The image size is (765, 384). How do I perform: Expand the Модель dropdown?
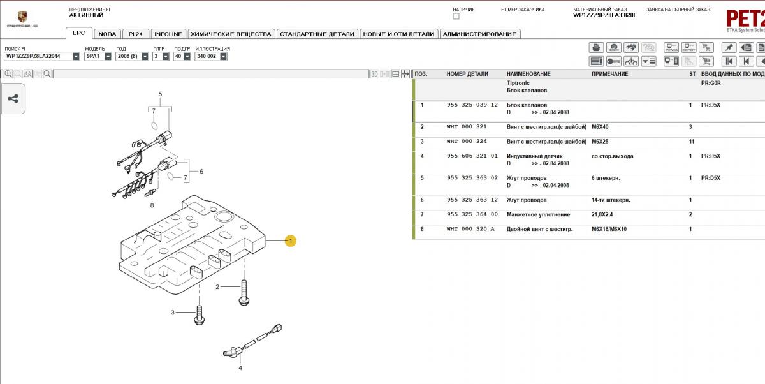coord(108,56)
